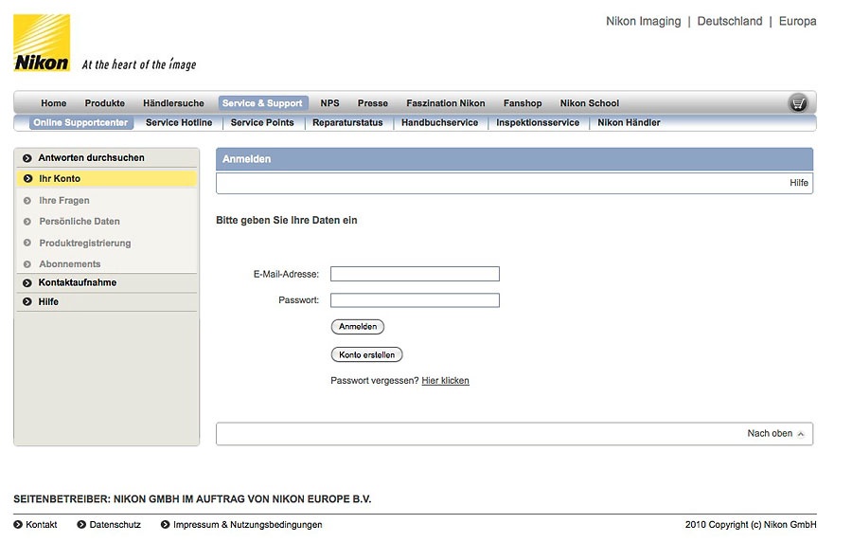Focus the E-Mail-Adresse input field

point(415,274)
